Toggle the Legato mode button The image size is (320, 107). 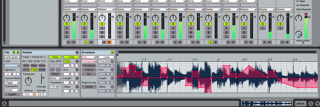tap(12, 94)
